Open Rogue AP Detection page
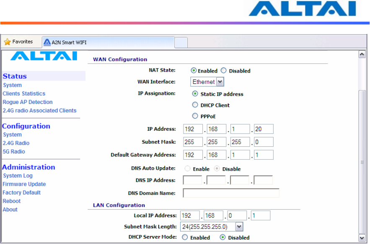This screenshot has height=244, width=370. [28, 102]
